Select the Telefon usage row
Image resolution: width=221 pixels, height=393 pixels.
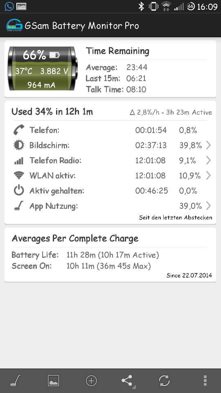(110, 130)
